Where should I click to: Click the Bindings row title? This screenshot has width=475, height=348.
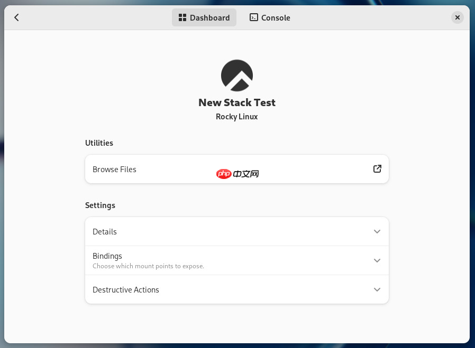[x=107, y=256]
